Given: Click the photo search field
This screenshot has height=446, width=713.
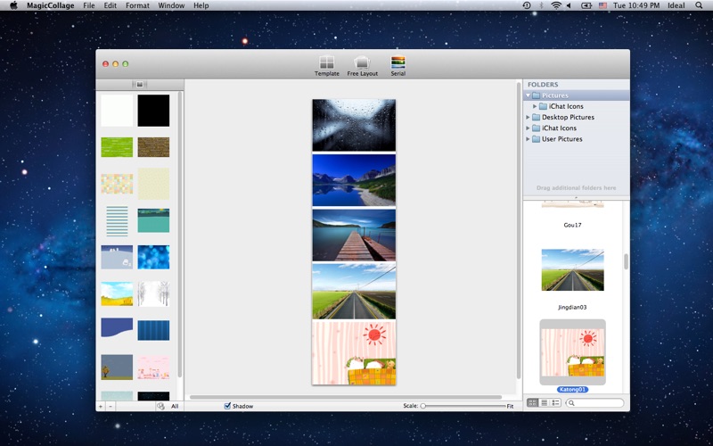Looking at the screenshot, I should (597, 403).
